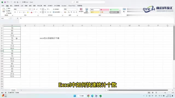Viewport: 175px width, 98px height.
Task: Click Merge and Center button
Action: pos(57,12)
